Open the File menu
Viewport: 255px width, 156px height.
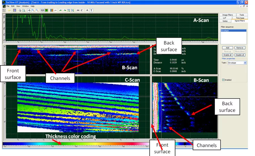coord(8,6)
